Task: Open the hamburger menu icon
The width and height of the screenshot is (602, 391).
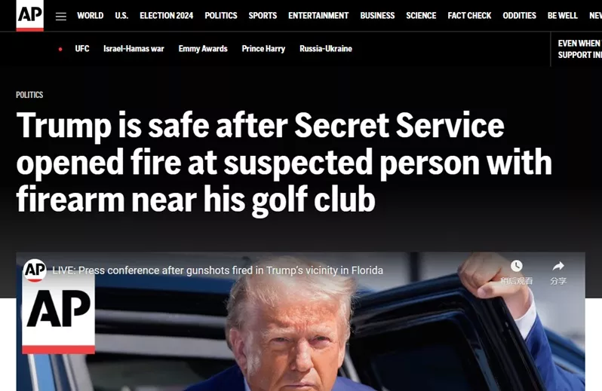Action: tap(60, 16)
